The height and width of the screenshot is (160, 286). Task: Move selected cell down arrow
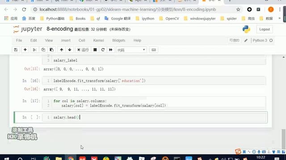(x=70, y=50)
